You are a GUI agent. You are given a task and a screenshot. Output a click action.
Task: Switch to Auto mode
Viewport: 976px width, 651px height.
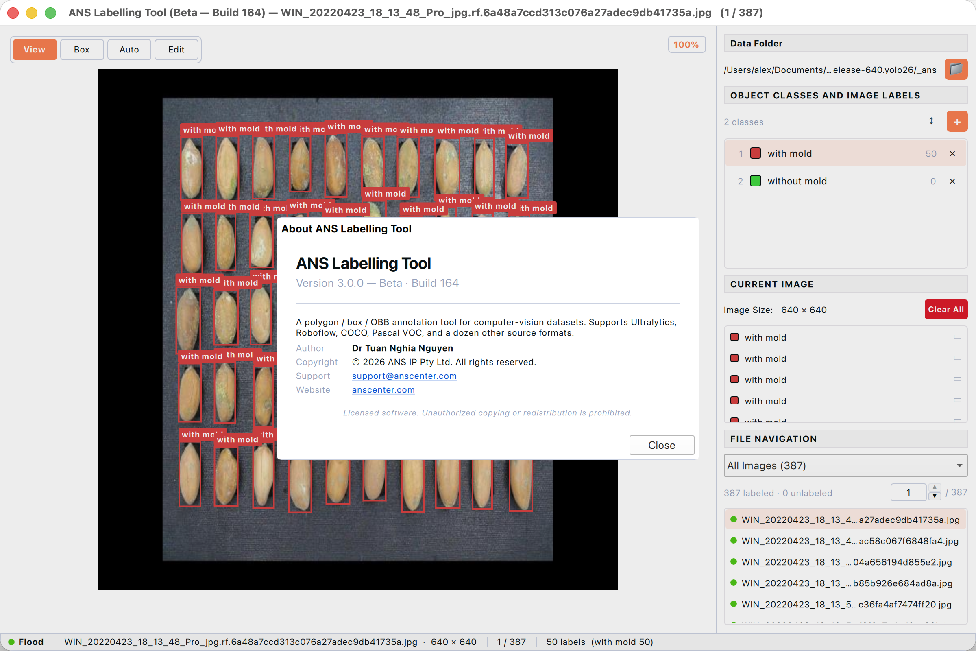click(x=129, y=49)
